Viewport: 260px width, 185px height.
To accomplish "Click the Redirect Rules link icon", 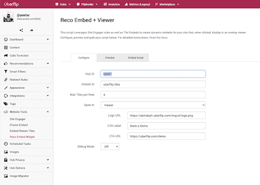I will coord(6,80).
